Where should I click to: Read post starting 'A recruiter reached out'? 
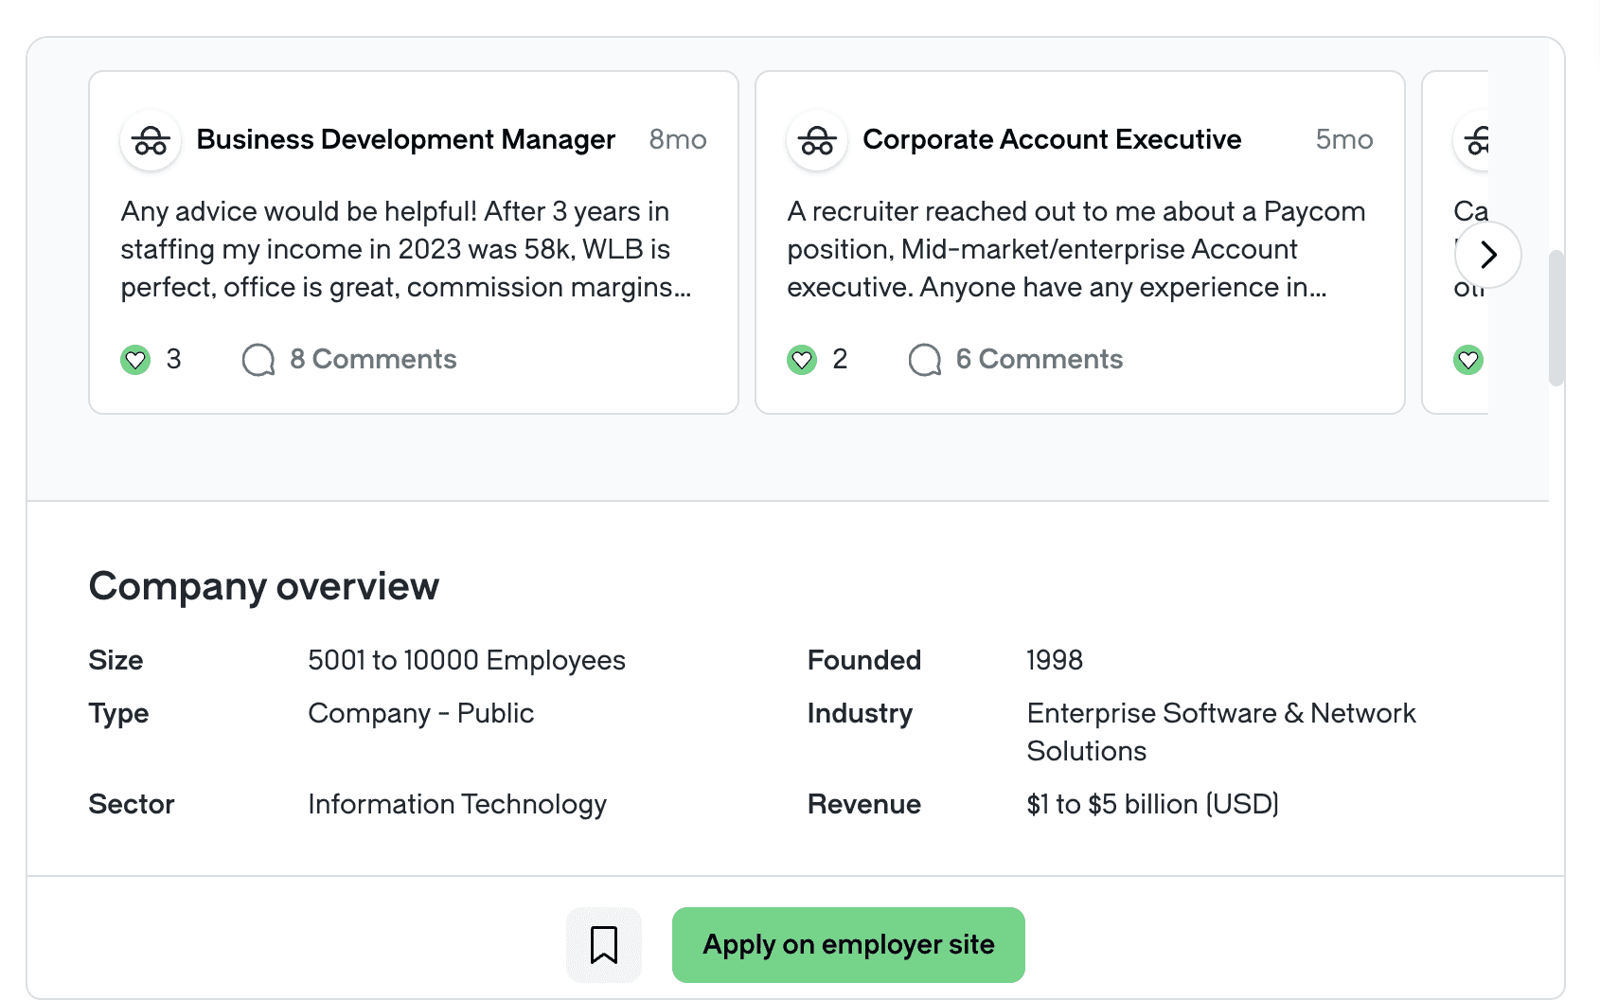(x=1076, y=249)
